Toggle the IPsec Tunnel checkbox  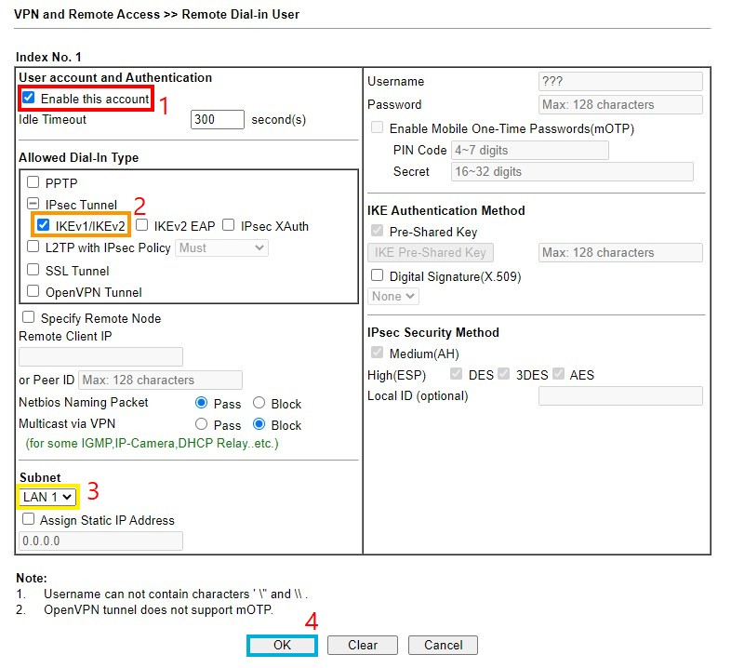pyautogui.click(x=33, y=204)
